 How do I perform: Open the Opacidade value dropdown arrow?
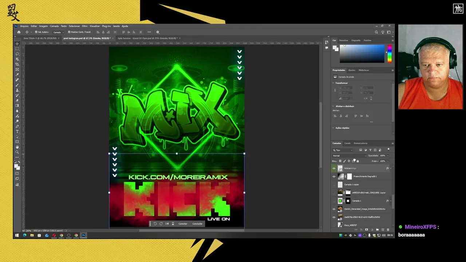coord(388,156)
